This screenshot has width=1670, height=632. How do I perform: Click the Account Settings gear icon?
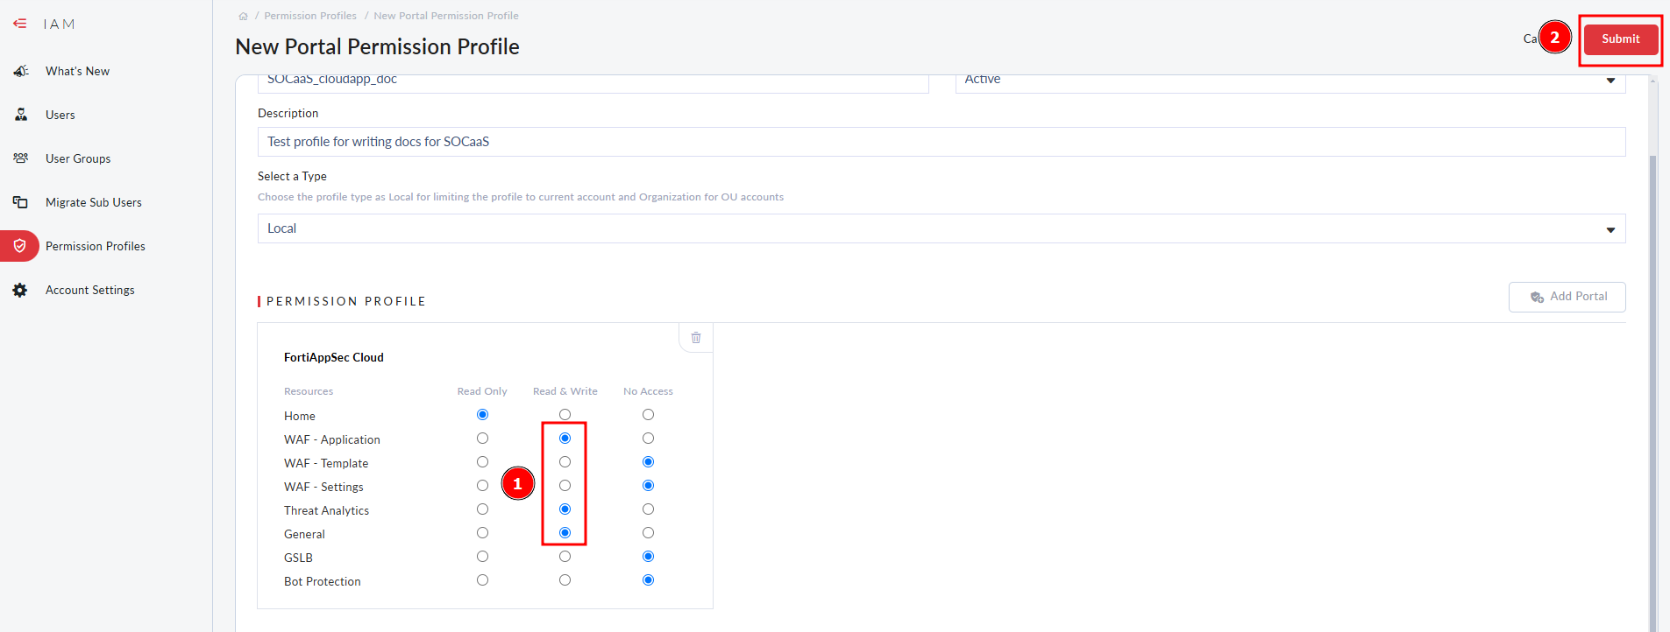20,290
